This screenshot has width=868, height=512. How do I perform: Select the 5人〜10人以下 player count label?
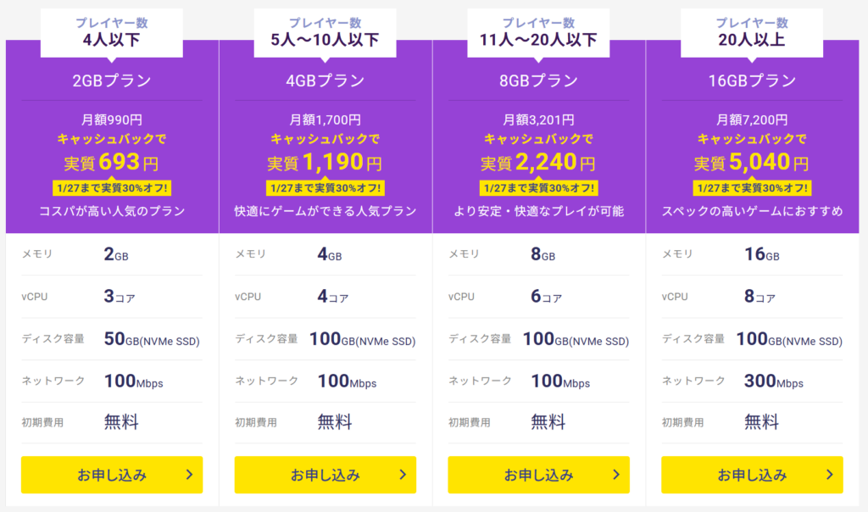pyautogui.click(x=325, y=39)
